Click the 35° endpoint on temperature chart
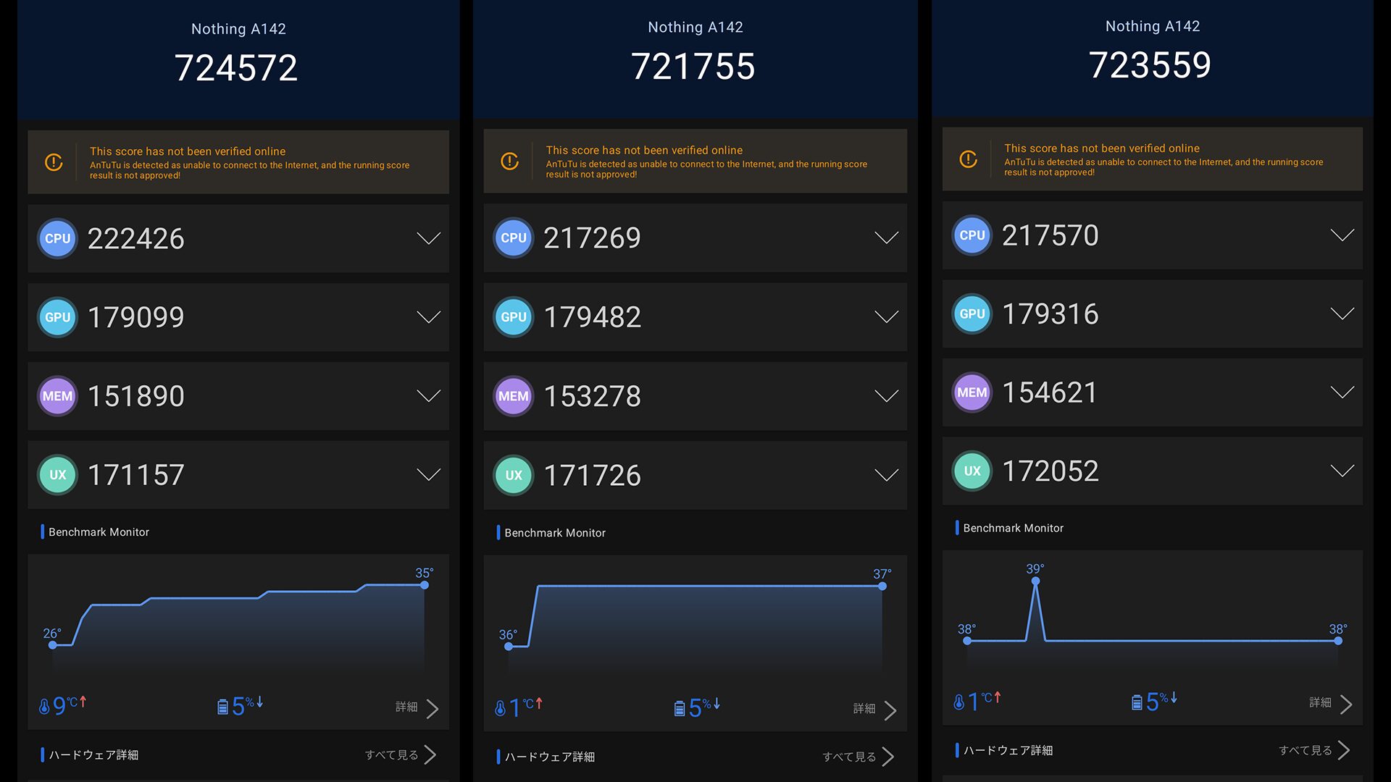Screen dimensions: 1391x782 425,585
